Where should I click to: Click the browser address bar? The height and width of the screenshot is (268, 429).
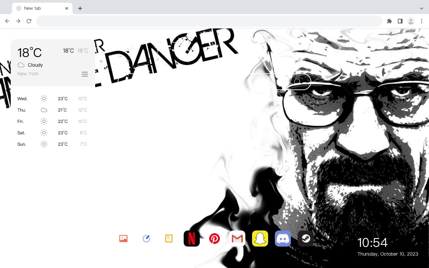click(x=209, y=21)
